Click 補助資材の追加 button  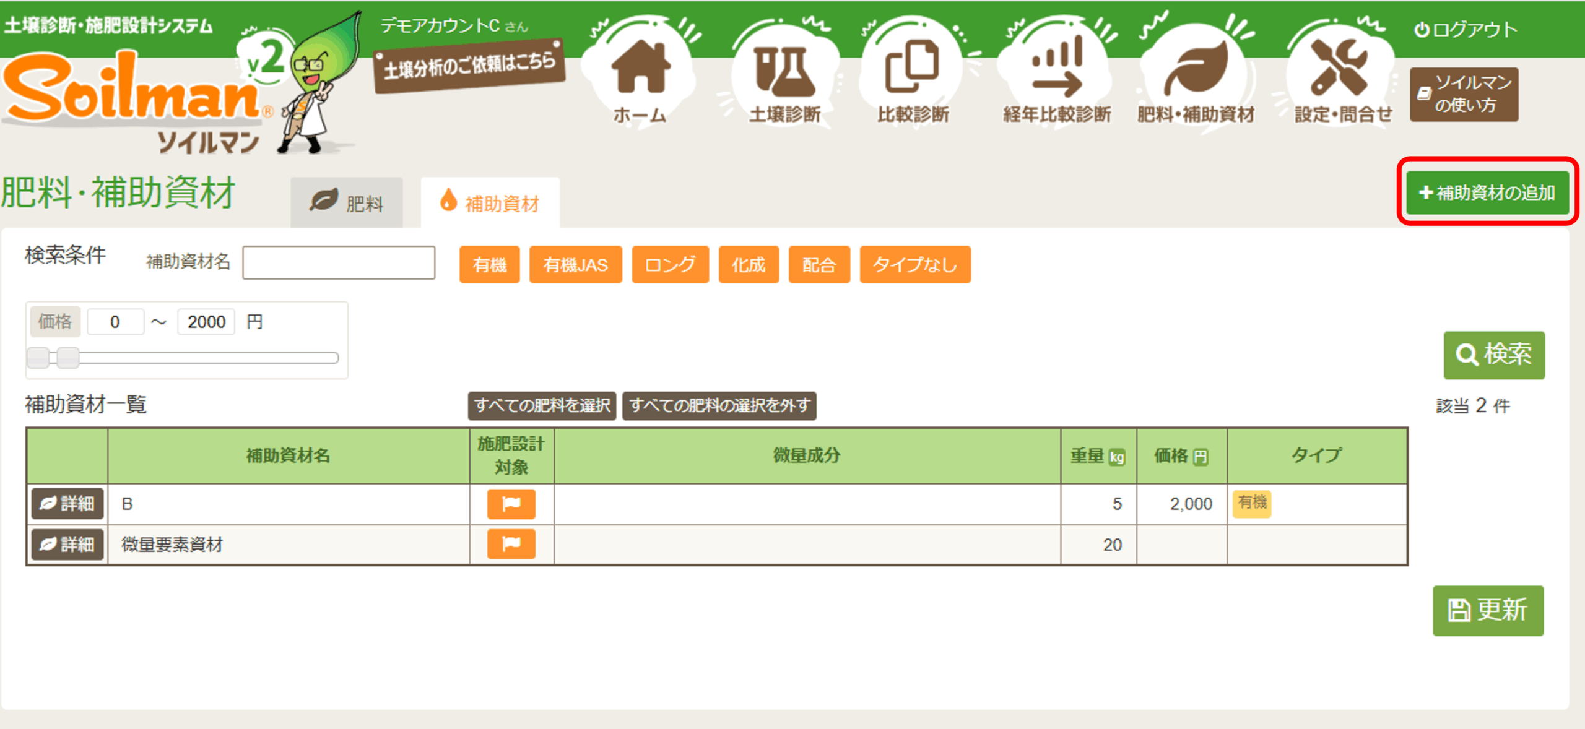point(1487,192)
